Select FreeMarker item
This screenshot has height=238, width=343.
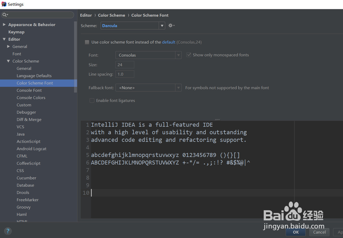coord(27,200)
